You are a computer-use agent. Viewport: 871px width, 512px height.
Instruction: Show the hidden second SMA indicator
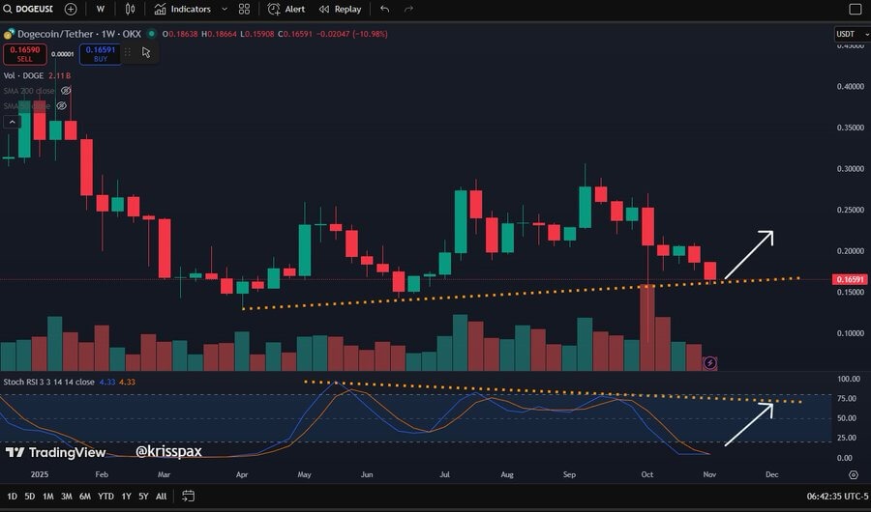click(x=62, y=105)
